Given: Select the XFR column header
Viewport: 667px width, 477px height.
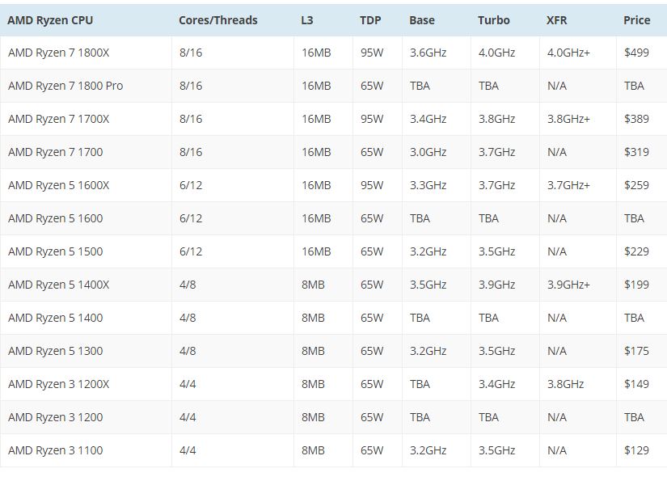Looking at the screenshot, I should [x=556, y=20].
